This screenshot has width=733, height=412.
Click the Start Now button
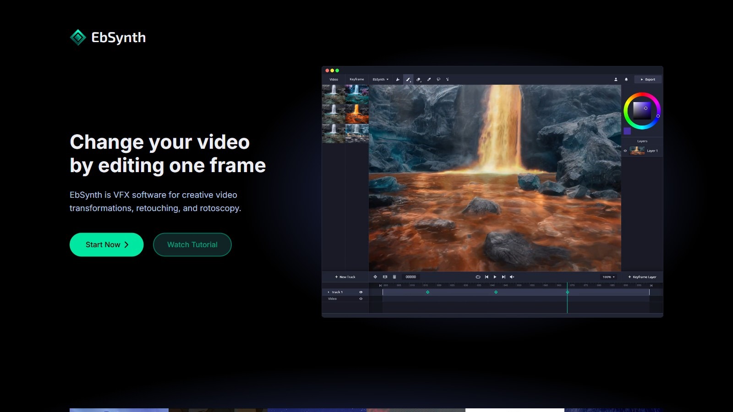(x=106, y=245)
